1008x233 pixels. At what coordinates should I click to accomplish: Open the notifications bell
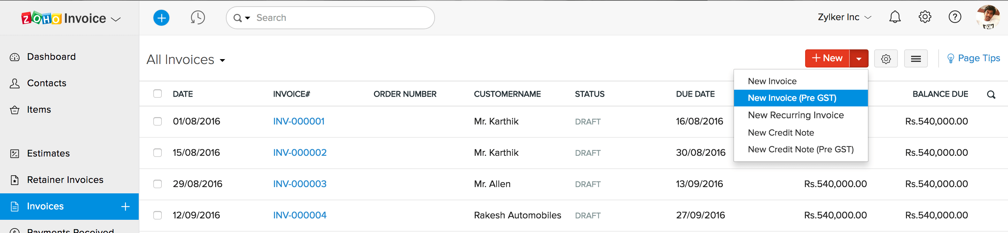[894, 17]
